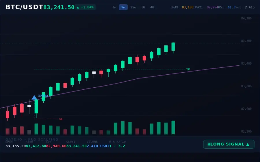This screenshot has width=260, height=162.
Task: Click the large green entry candle
Action: (x=36, y=106)
